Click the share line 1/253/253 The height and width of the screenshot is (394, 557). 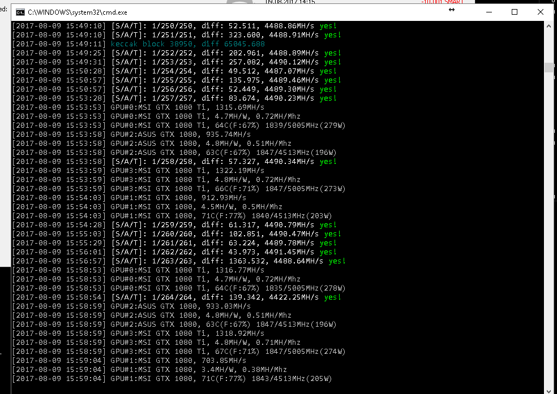click(x=177, y=62)
